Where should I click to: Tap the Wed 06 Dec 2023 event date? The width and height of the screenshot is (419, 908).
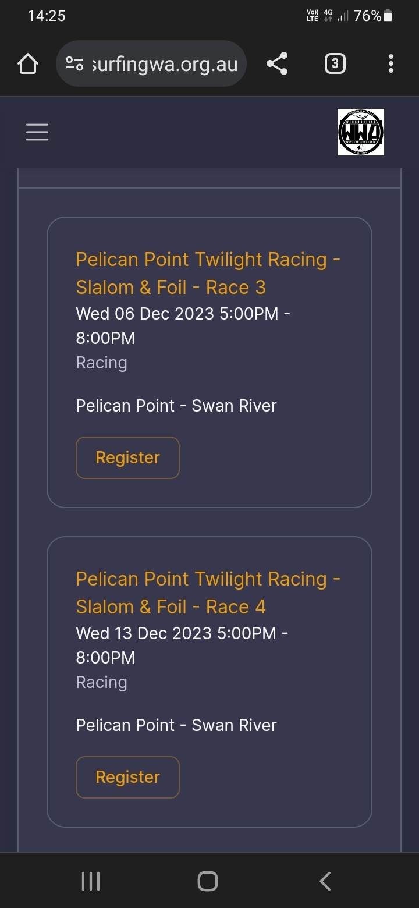tap(183, 325)
